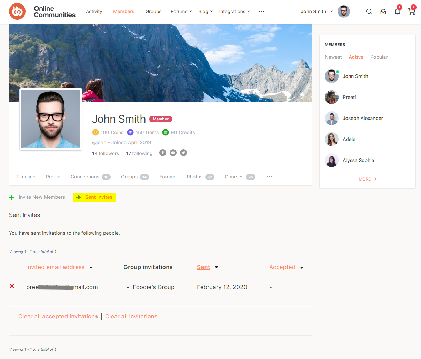Open the John Smith account dropdown

click(317, 11)
